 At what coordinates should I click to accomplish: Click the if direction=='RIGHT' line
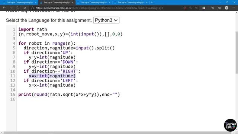point(52,71)
